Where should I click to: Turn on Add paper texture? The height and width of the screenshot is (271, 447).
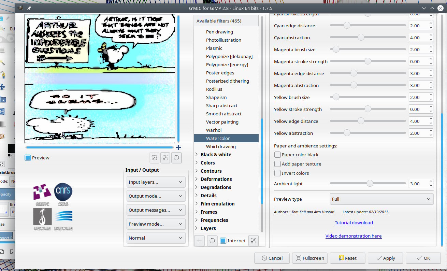point(277,164)
